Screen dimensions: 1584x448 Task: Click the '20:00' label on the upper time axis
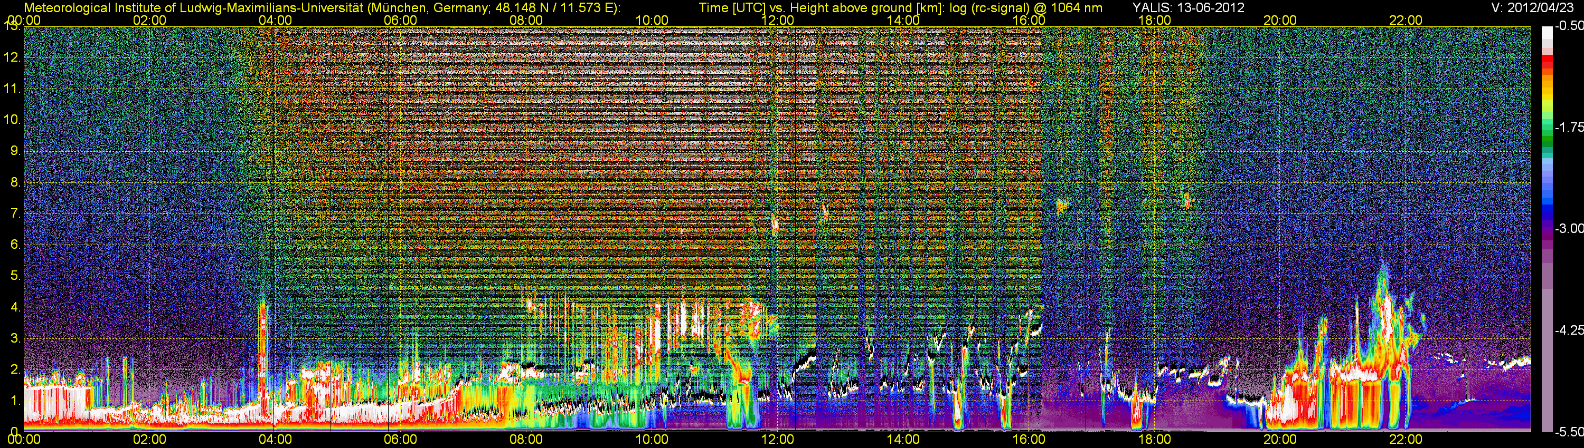tap(1280, 20)
